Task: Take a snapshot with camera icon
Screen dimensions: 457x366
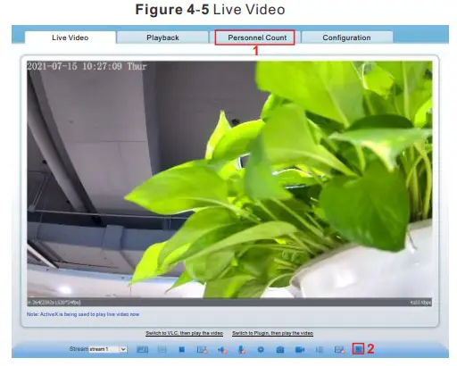Action: [280, 349]
